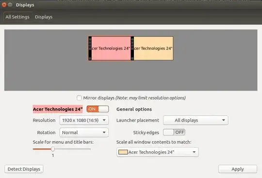This screenshot has width=262, height=178.
Task: Open the Resolution 1920 x 1080 dropdown
Action: tap(84, 120)
